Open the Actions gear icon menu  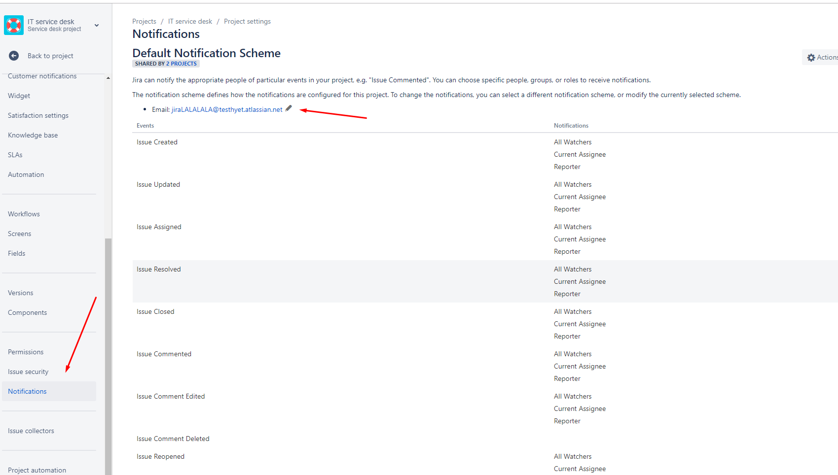811,57
